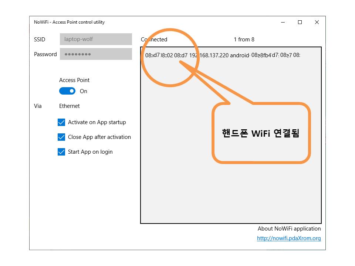Minimize the NoWiFi window
The height and width of the screenshot is (266, 355).
tap(283, 22)
